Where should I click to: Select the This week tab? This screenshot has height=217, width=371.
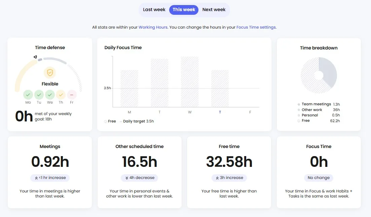(184, 10)
